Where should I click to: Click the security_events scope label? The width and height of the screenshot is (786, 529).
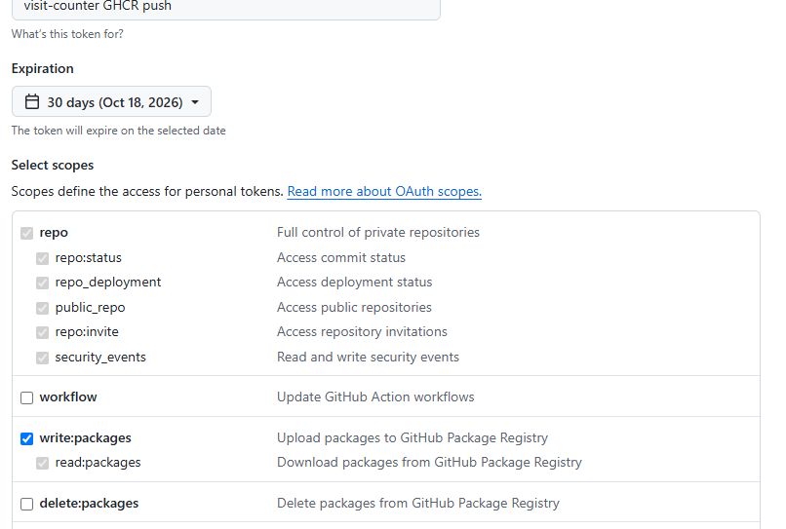[x=100, y=357]
